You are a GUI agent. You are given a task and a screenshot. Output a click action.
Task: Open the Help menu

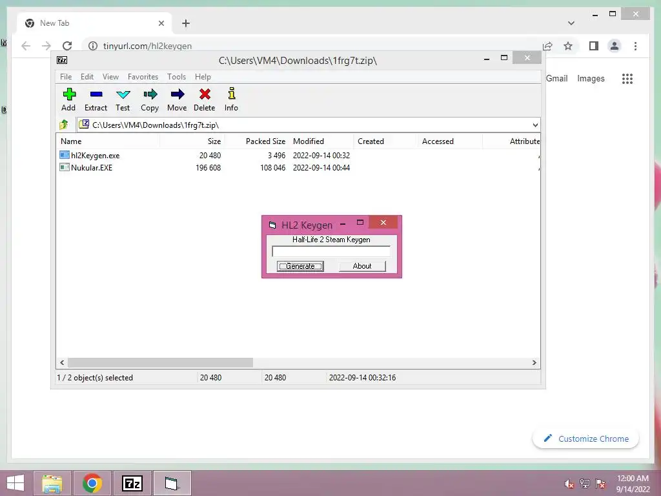(x=203, y=77)
